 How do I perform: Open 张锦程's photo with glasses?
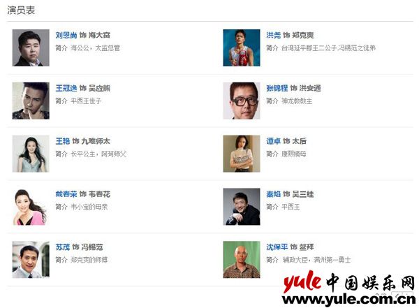(242, 101)
